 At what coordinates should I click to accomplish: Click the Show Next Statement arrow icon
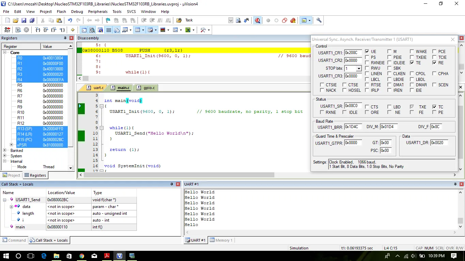(73, 30)
